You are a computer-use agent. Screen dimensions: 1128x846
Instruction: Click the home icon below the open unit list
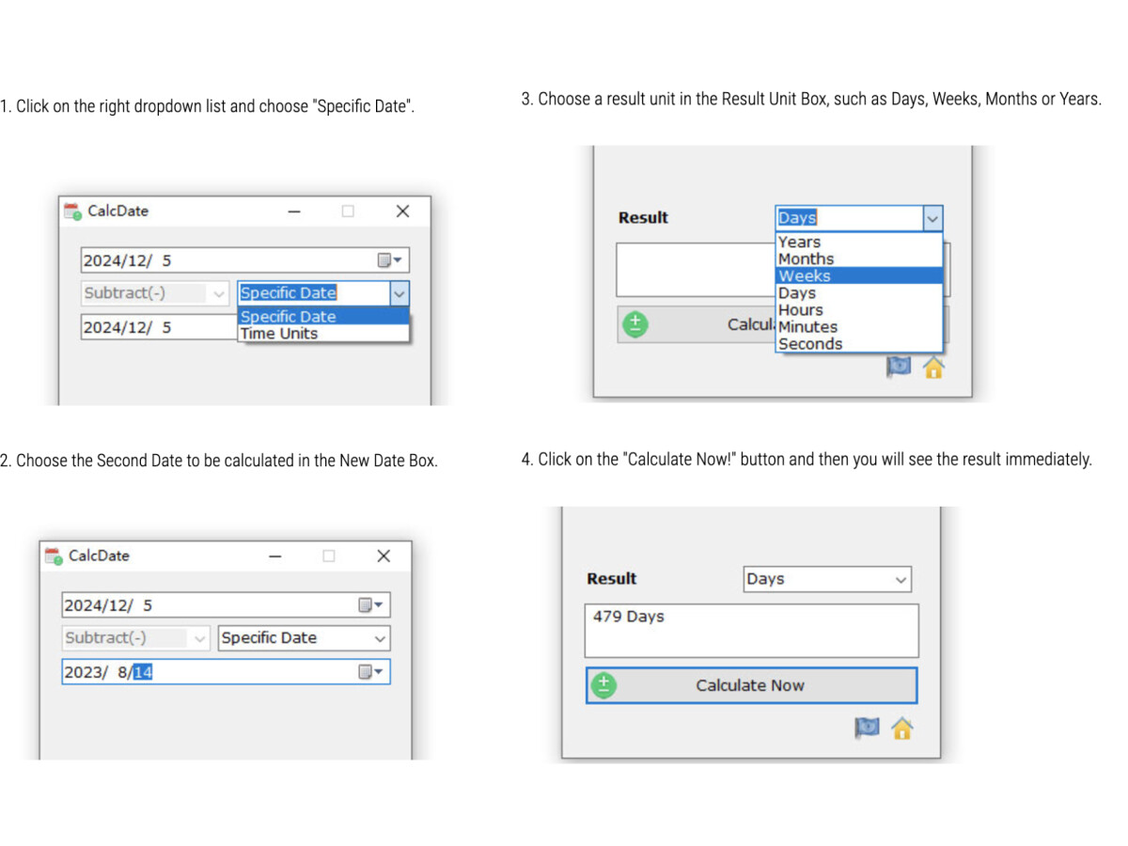tap(932, 368)
